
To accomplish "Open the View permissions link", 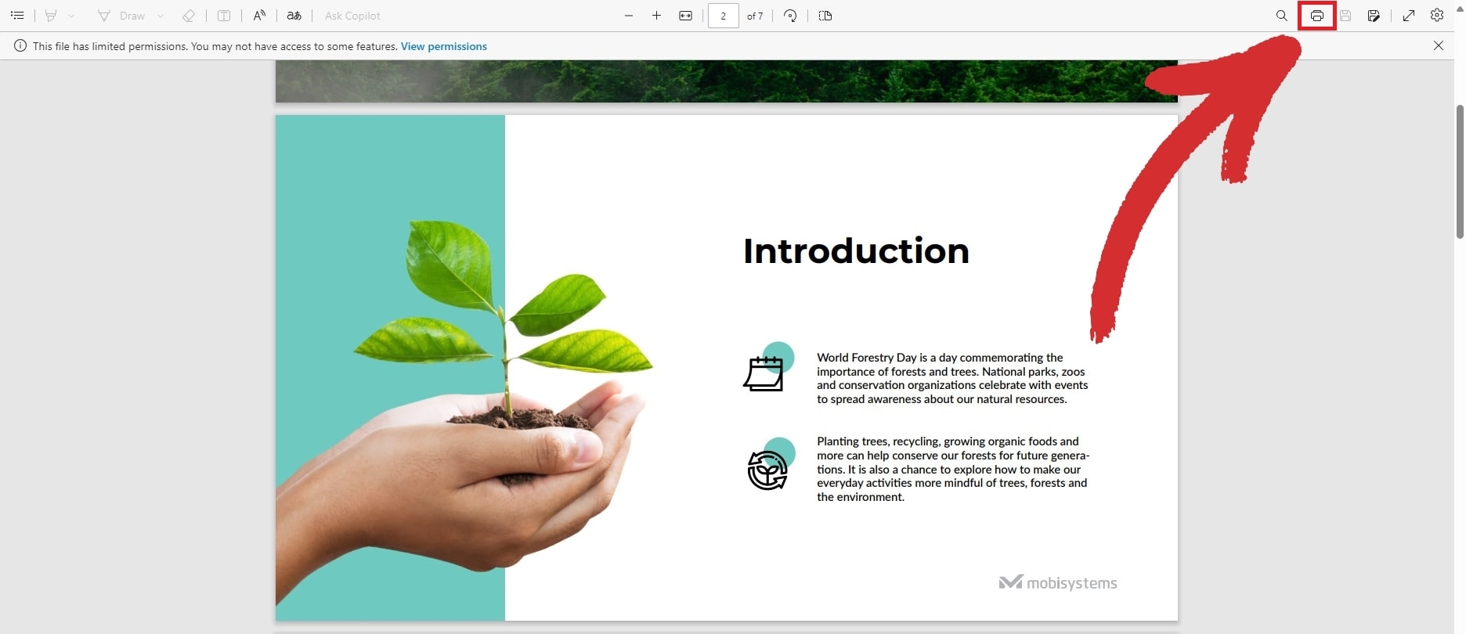I will click(444, 46).
